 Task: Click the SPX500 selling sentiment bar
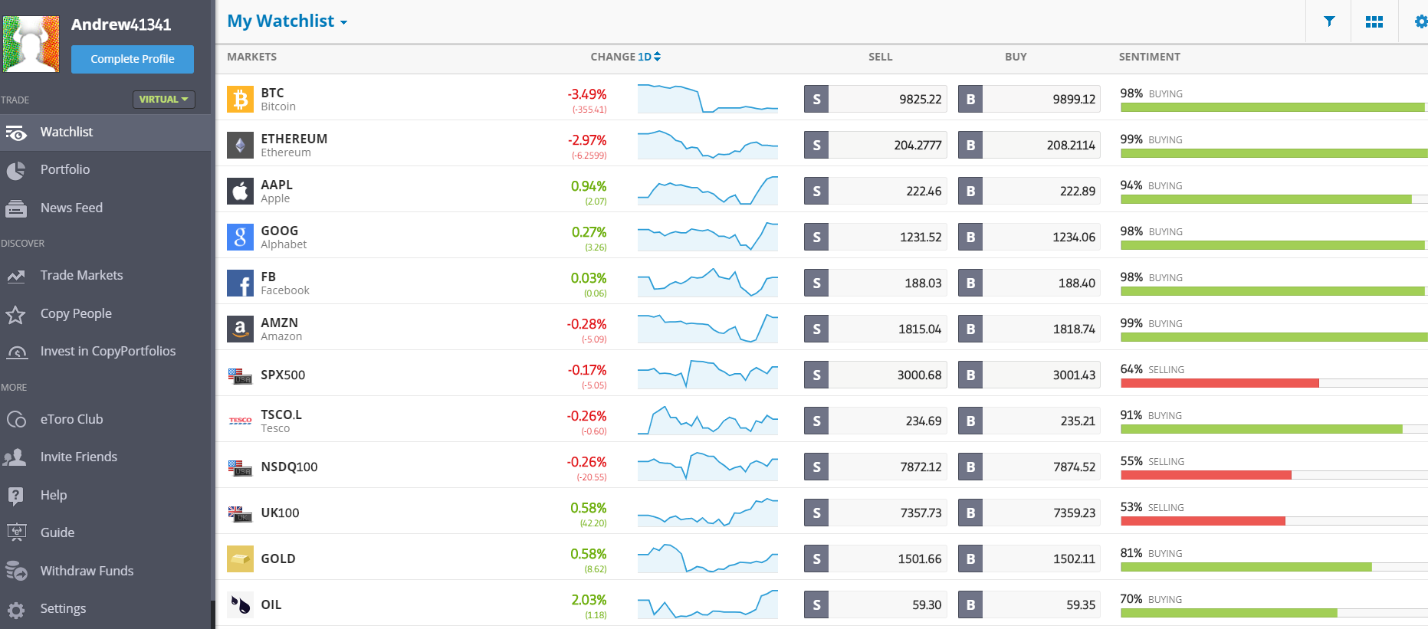click(1274, 383)
